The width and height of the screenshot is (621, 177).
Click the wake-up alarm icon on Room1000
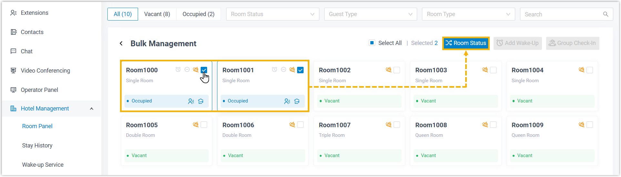178,70
